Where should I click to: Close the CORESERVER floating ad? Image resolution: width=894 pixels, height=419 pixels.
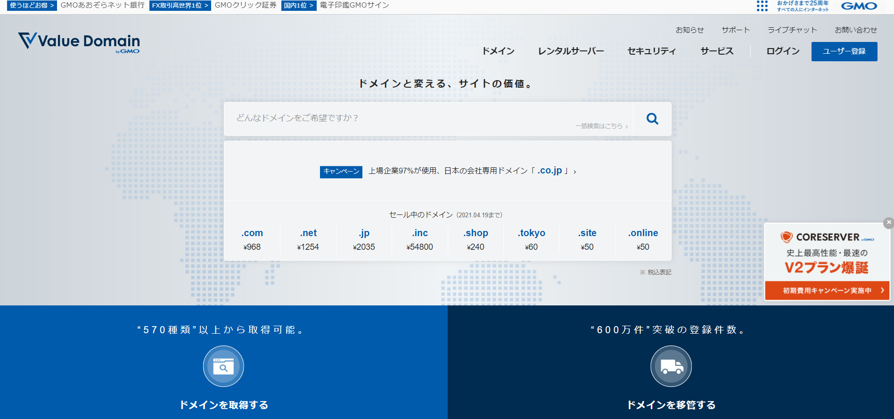click(888, 222)
